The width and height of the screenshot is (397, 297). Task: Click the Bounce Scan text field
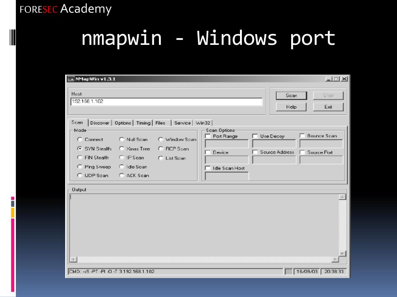pos(321,144)
